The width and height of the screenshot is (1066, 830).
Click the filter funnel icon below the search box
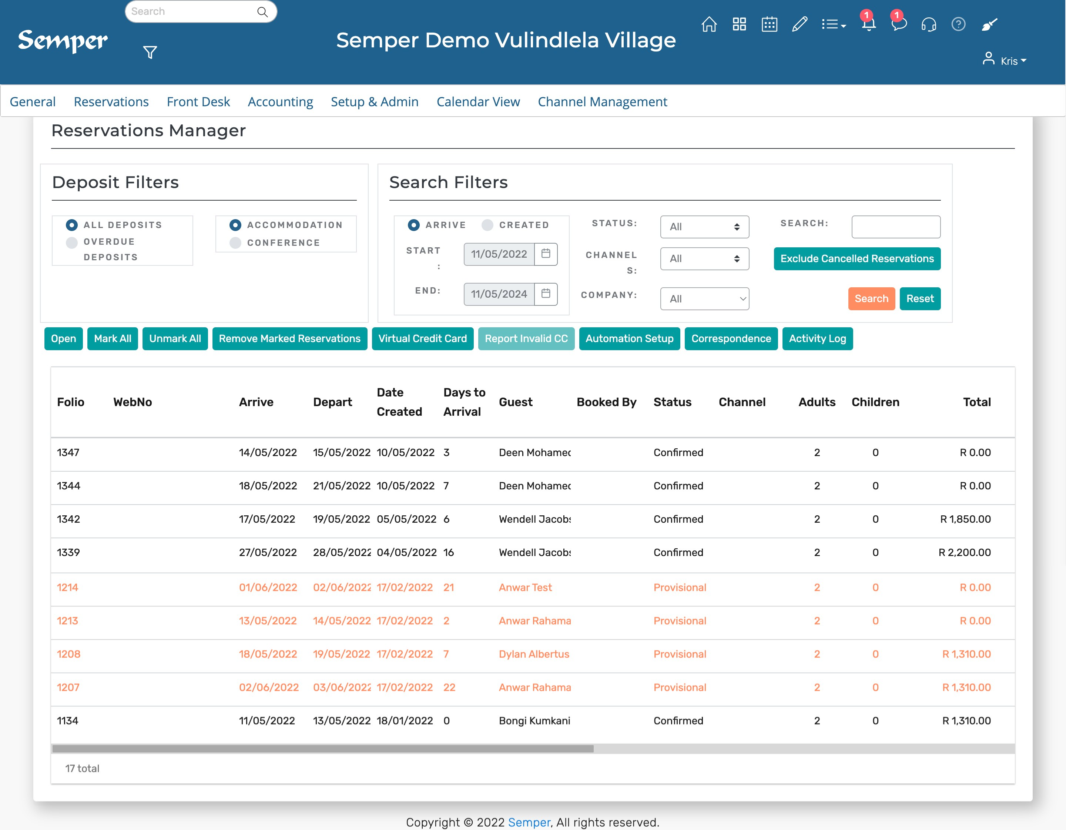click(x=150, y=51)
